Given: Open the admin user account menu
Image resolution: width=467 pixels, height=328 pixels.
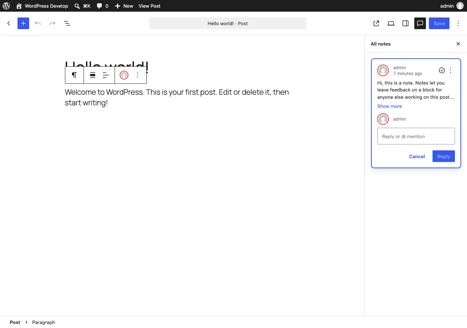Looking at the screenshot, I should [452, 6].
